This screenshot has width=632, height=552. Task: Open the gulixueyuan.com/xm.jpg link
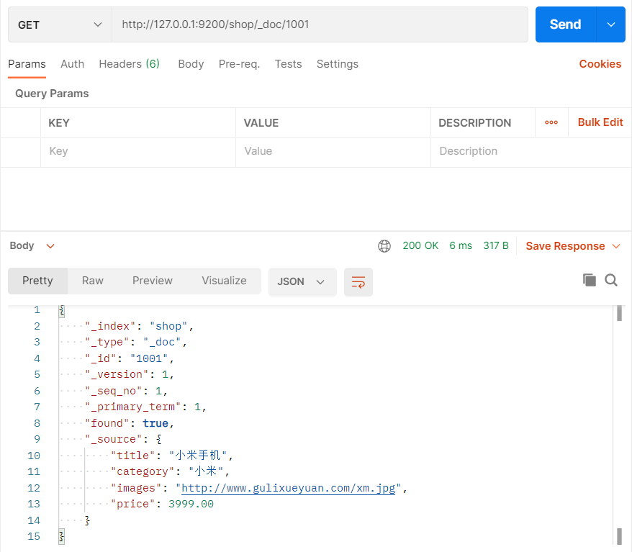tap(288, 489)
